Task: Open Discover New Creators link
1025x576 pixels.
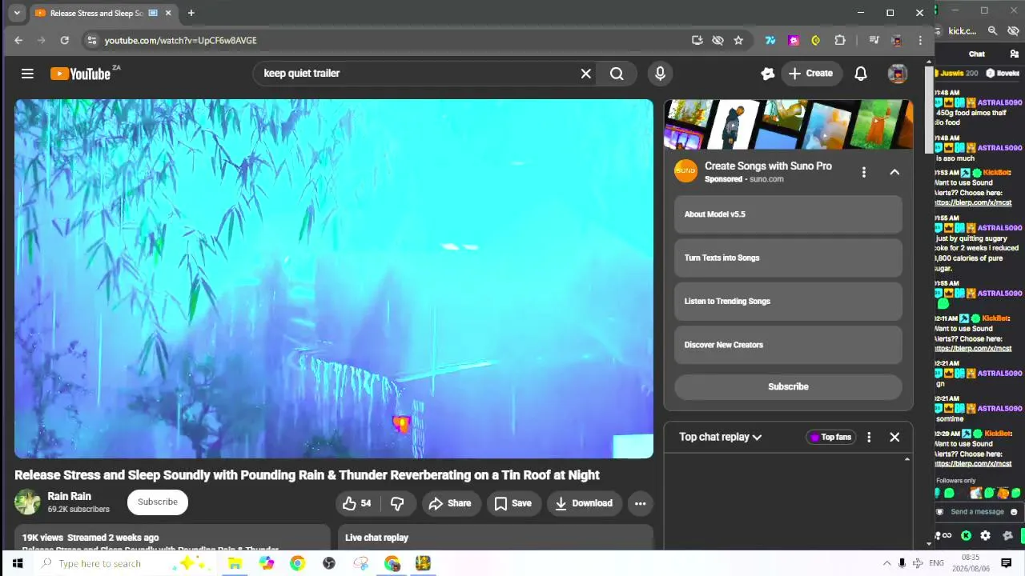Action: point(788,345)
